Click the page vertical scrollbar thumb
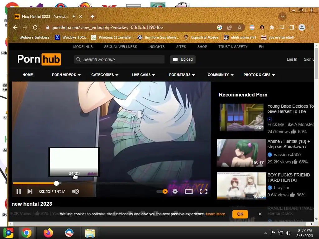 (316, 63)
